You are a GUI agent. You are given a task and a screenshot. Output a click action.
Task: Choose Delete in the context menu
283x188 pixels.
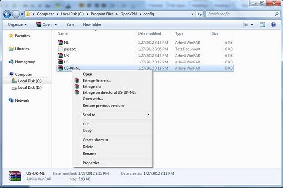point(113,147)
